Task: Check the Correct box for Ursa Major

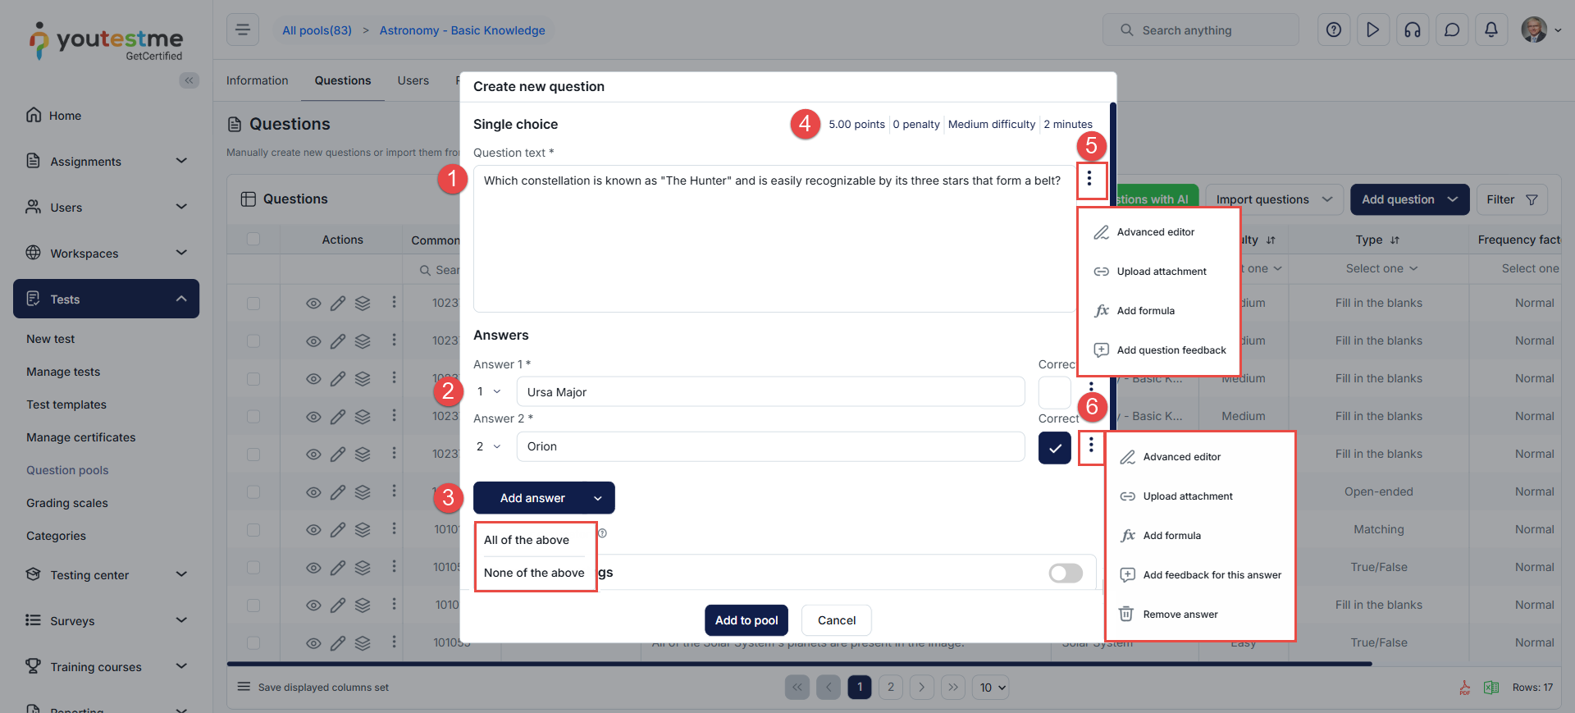Action: pyautogui.click(x=1054, y=392)
